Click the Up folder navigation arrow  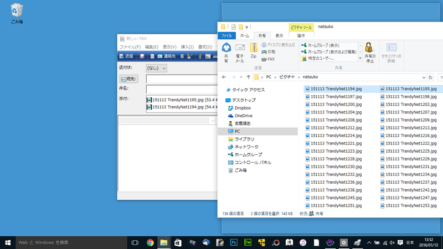pyautogui.click(x=248, y=77)
